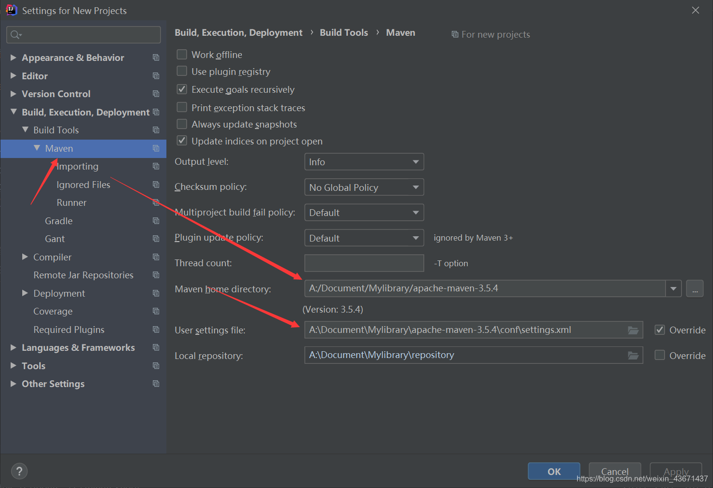Uncheck Execute goals recursively
This screenshot has height=488, width=713.
pyautogui.click(x=182, y=89)
